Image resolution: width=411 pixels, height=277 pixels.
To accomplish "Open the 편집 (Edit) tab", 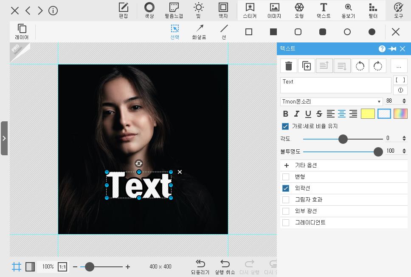I will point(124,11).
